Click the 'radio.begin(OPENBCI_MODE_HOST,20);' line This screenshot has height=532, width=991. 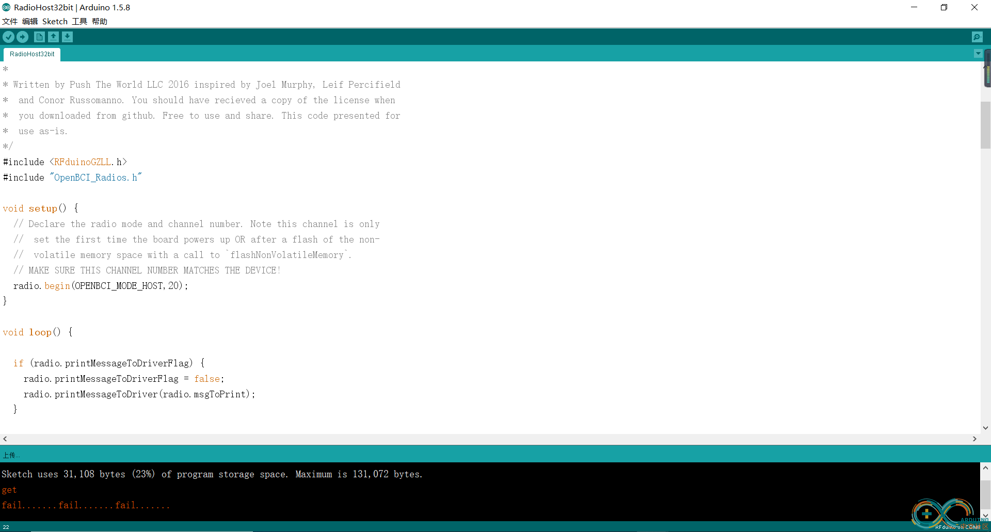[x=101, y=285]
